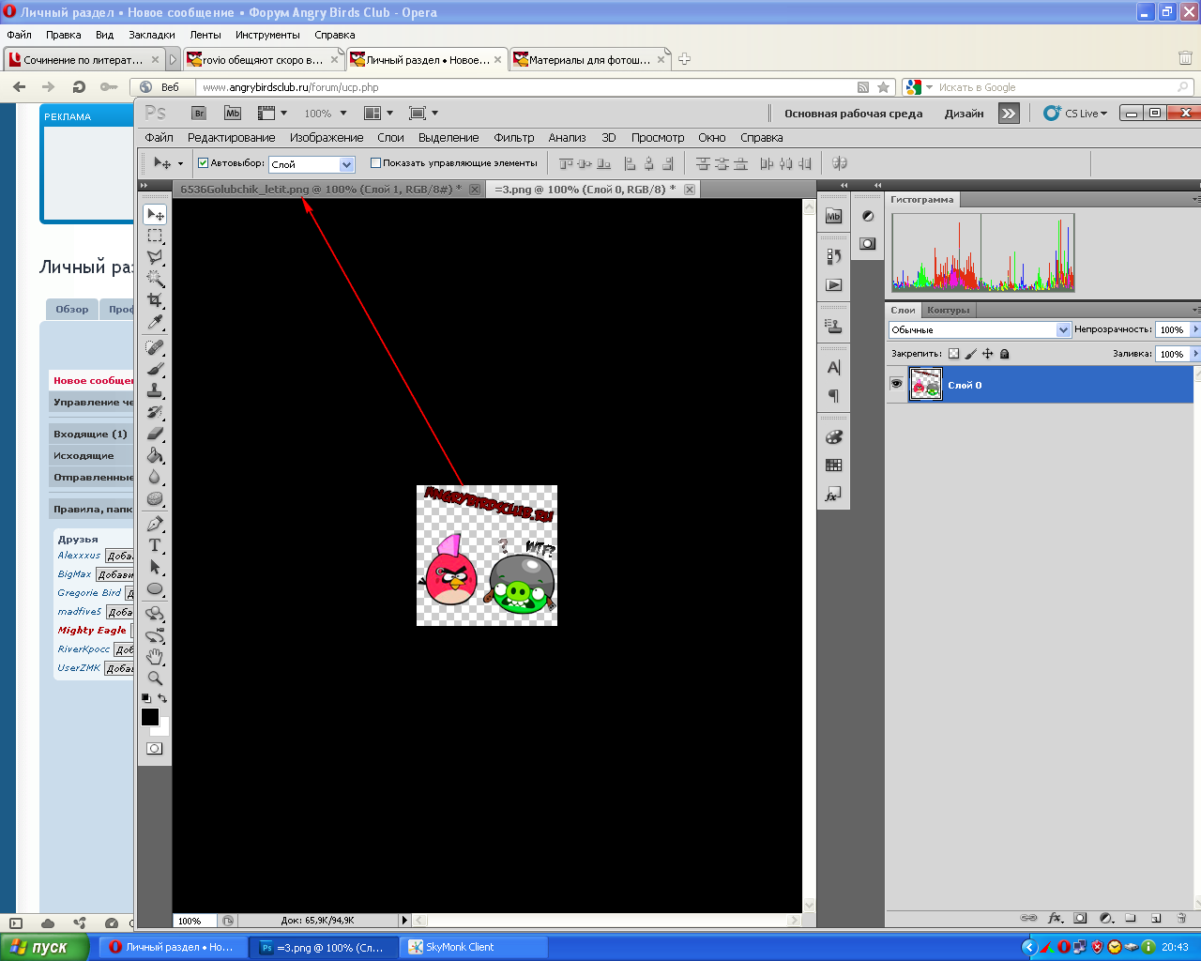This screenshot has height=961, width=1201.
Task: Select the Pen tool
Action: click(155, 524)
